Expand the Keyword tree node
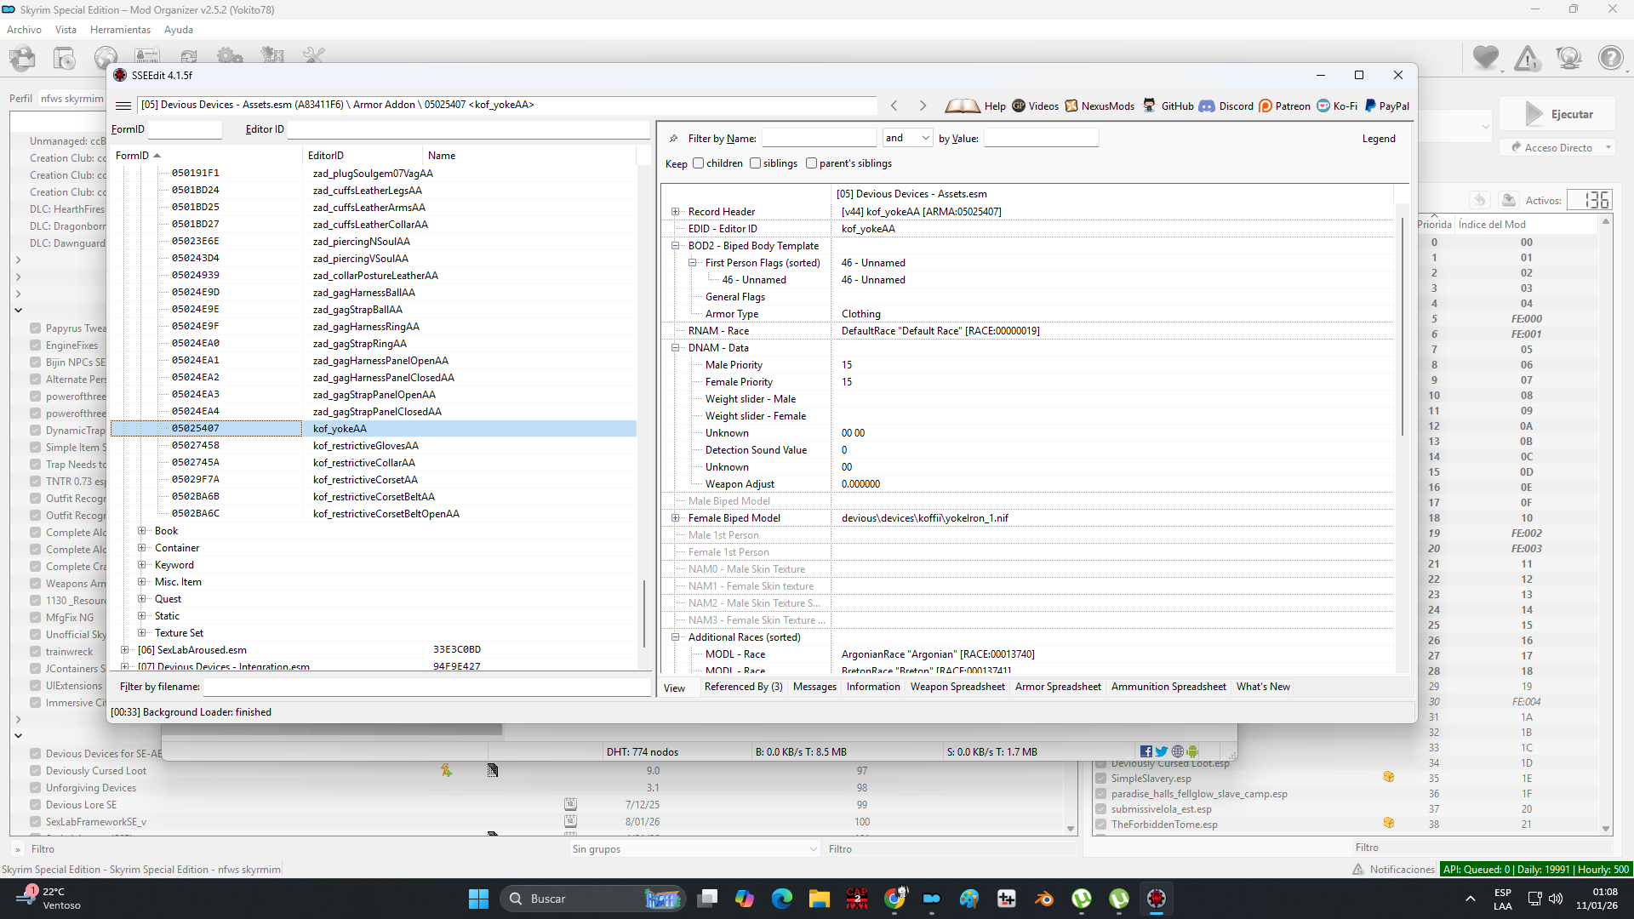 142,565
